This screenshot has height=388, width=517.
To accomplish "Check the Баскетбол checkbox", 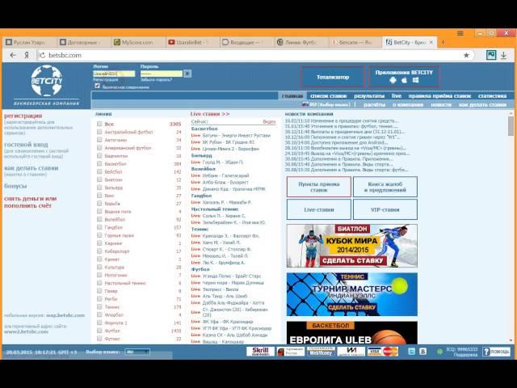I will (x=99, y=163).
